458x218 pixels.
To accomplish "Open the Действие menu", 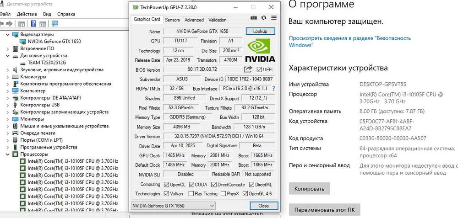I will click(x=27, y=14).
